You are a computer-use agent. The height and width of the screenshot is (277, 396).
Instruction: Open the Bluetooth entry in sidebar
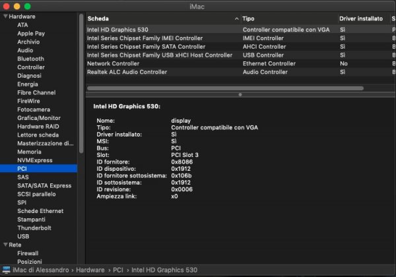coord(30,59)
